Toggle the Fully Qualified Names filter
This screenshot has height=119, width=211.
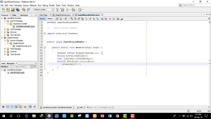[25, 107]
